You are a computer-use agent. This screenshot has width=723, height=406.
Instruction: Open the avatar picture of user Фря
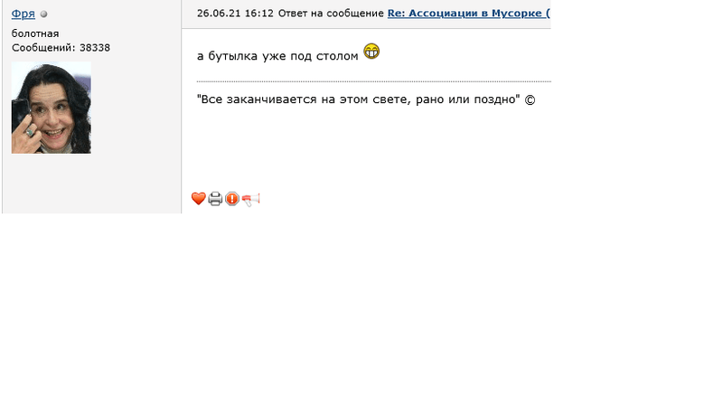click(52, 108)
